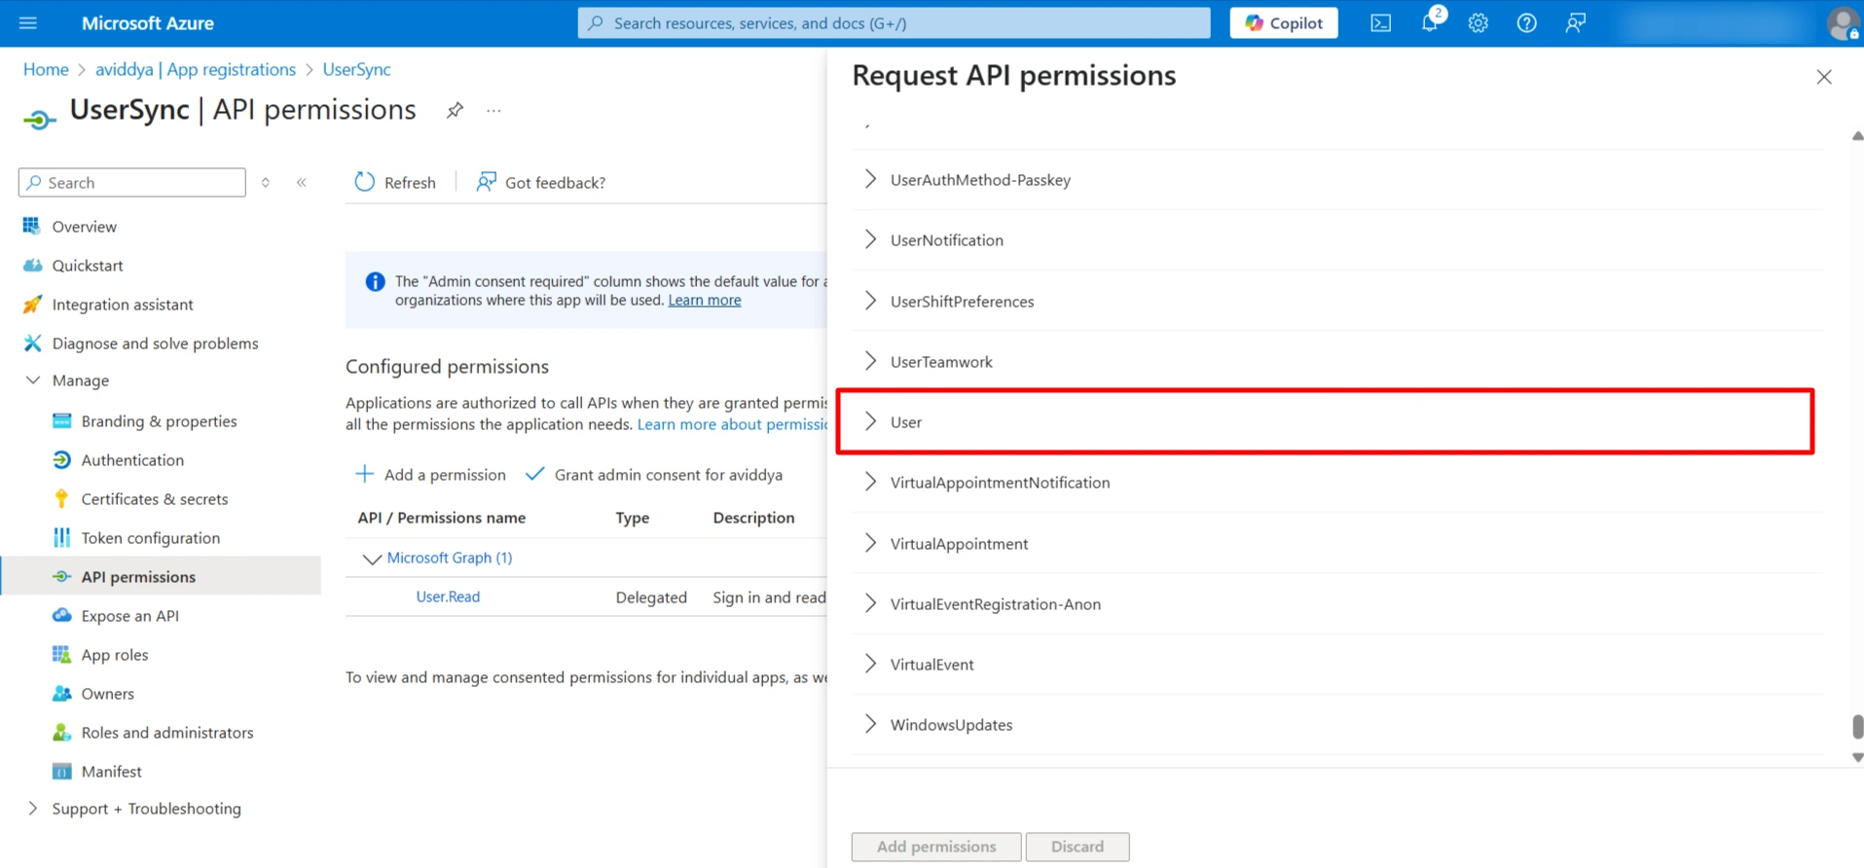Click Add a permission

pyautogui.click(x=430, y=474)
